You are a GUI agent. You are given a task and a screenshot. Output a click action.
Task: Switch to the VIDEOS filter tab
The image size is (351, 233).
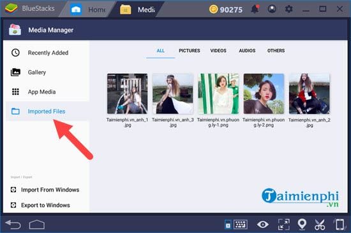[x=218, y=51]
